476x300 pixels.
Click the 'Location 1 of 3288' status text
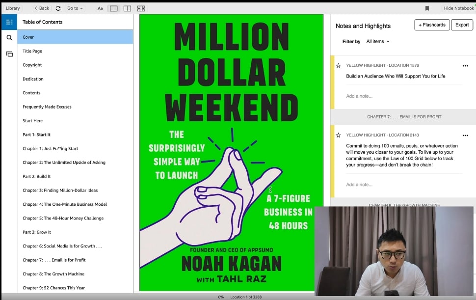point(245,297)
